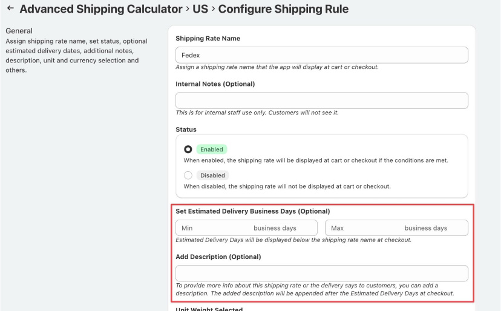Image resolution: width=501 pixels, height=311 pixels.
Task: Click the Internal Notes (Optional) label
Action: click(x=215, y=83)
